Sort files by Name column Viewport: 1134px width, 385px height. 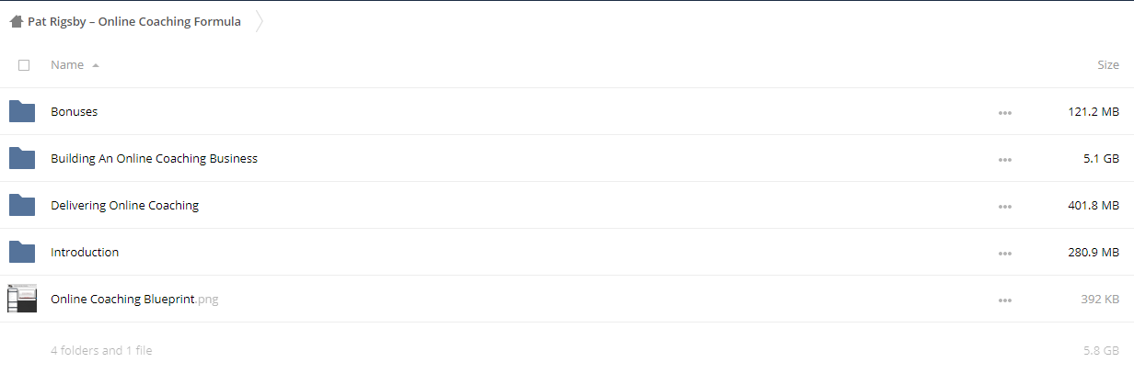pos(67,65)
